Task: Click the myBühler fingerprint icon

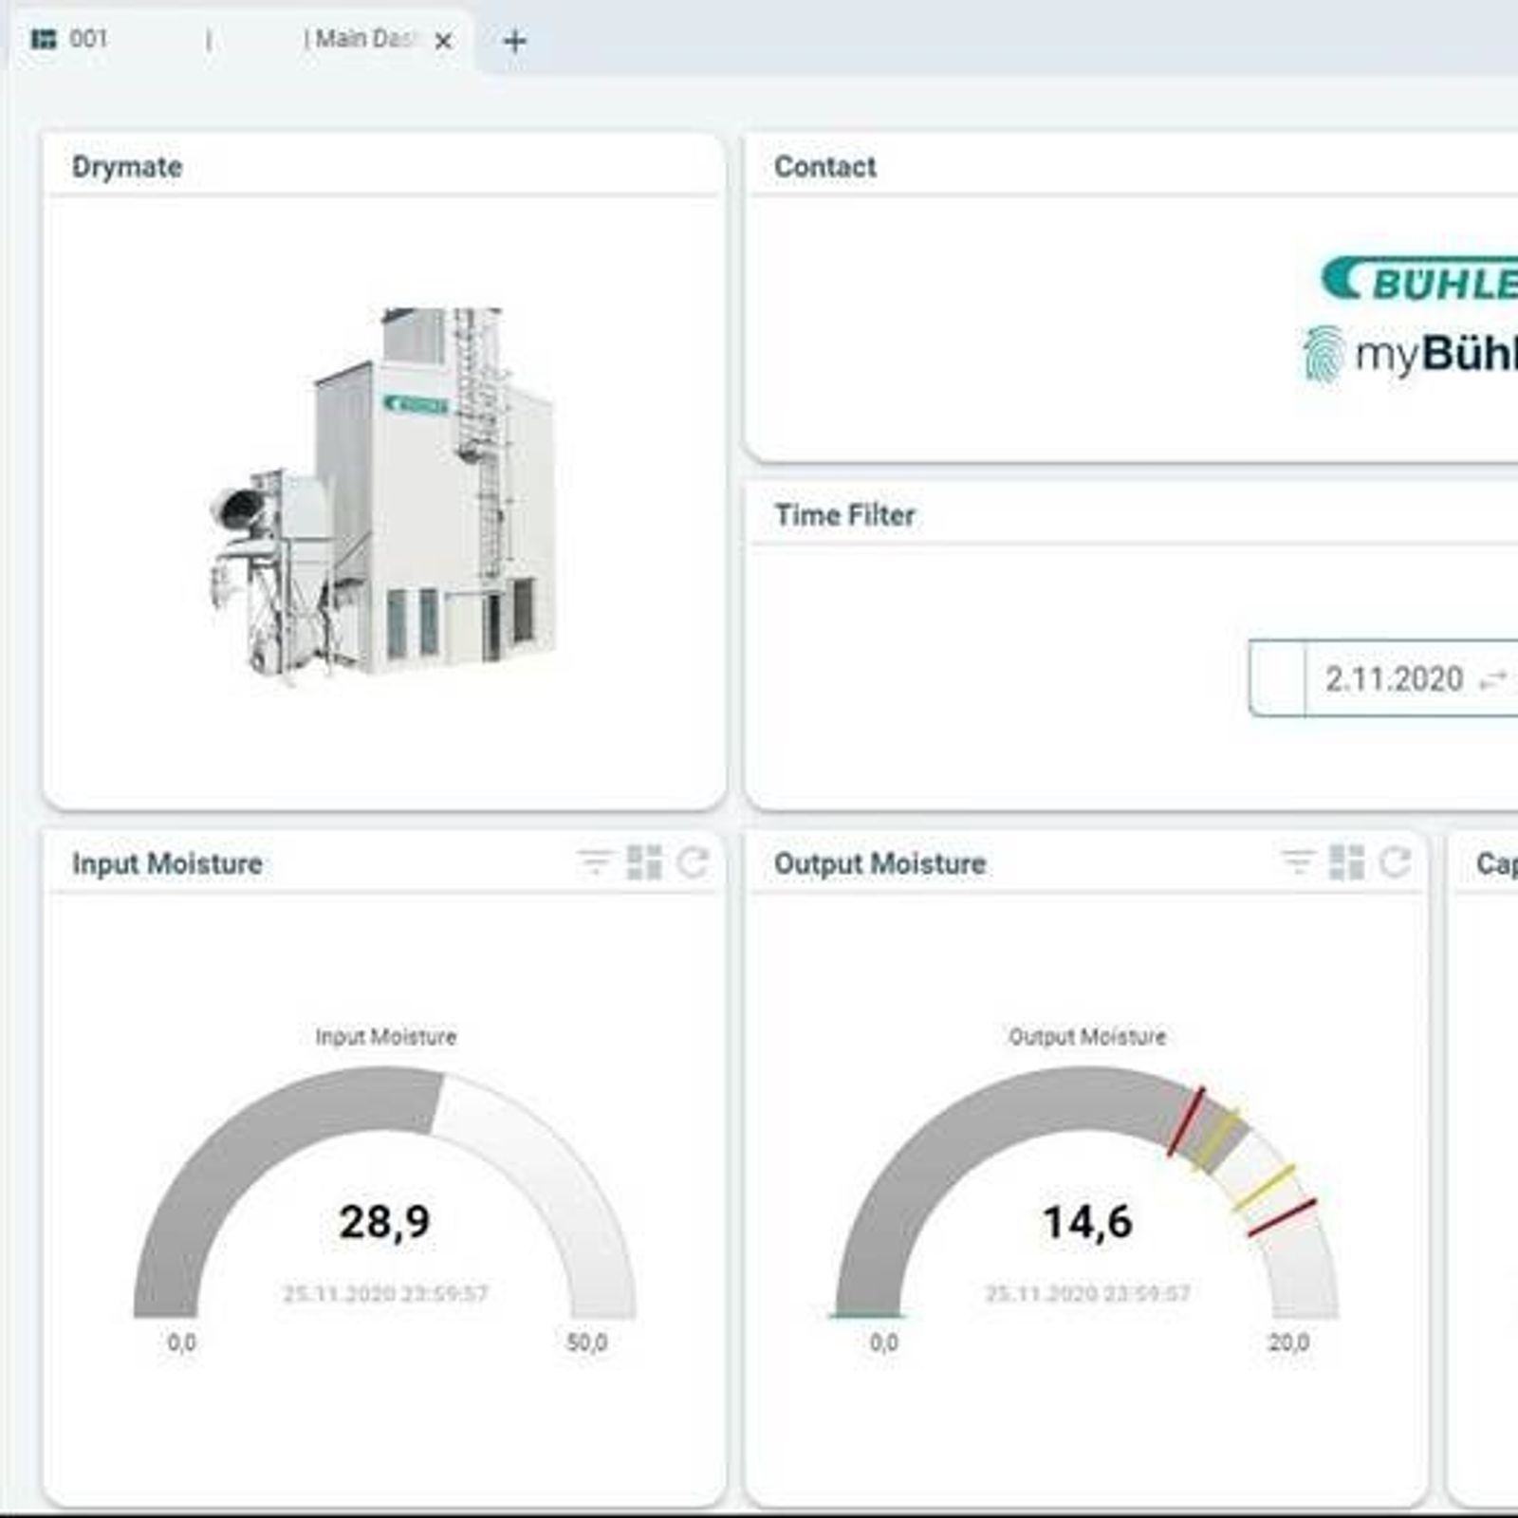Action: (x=1324, y=354)
